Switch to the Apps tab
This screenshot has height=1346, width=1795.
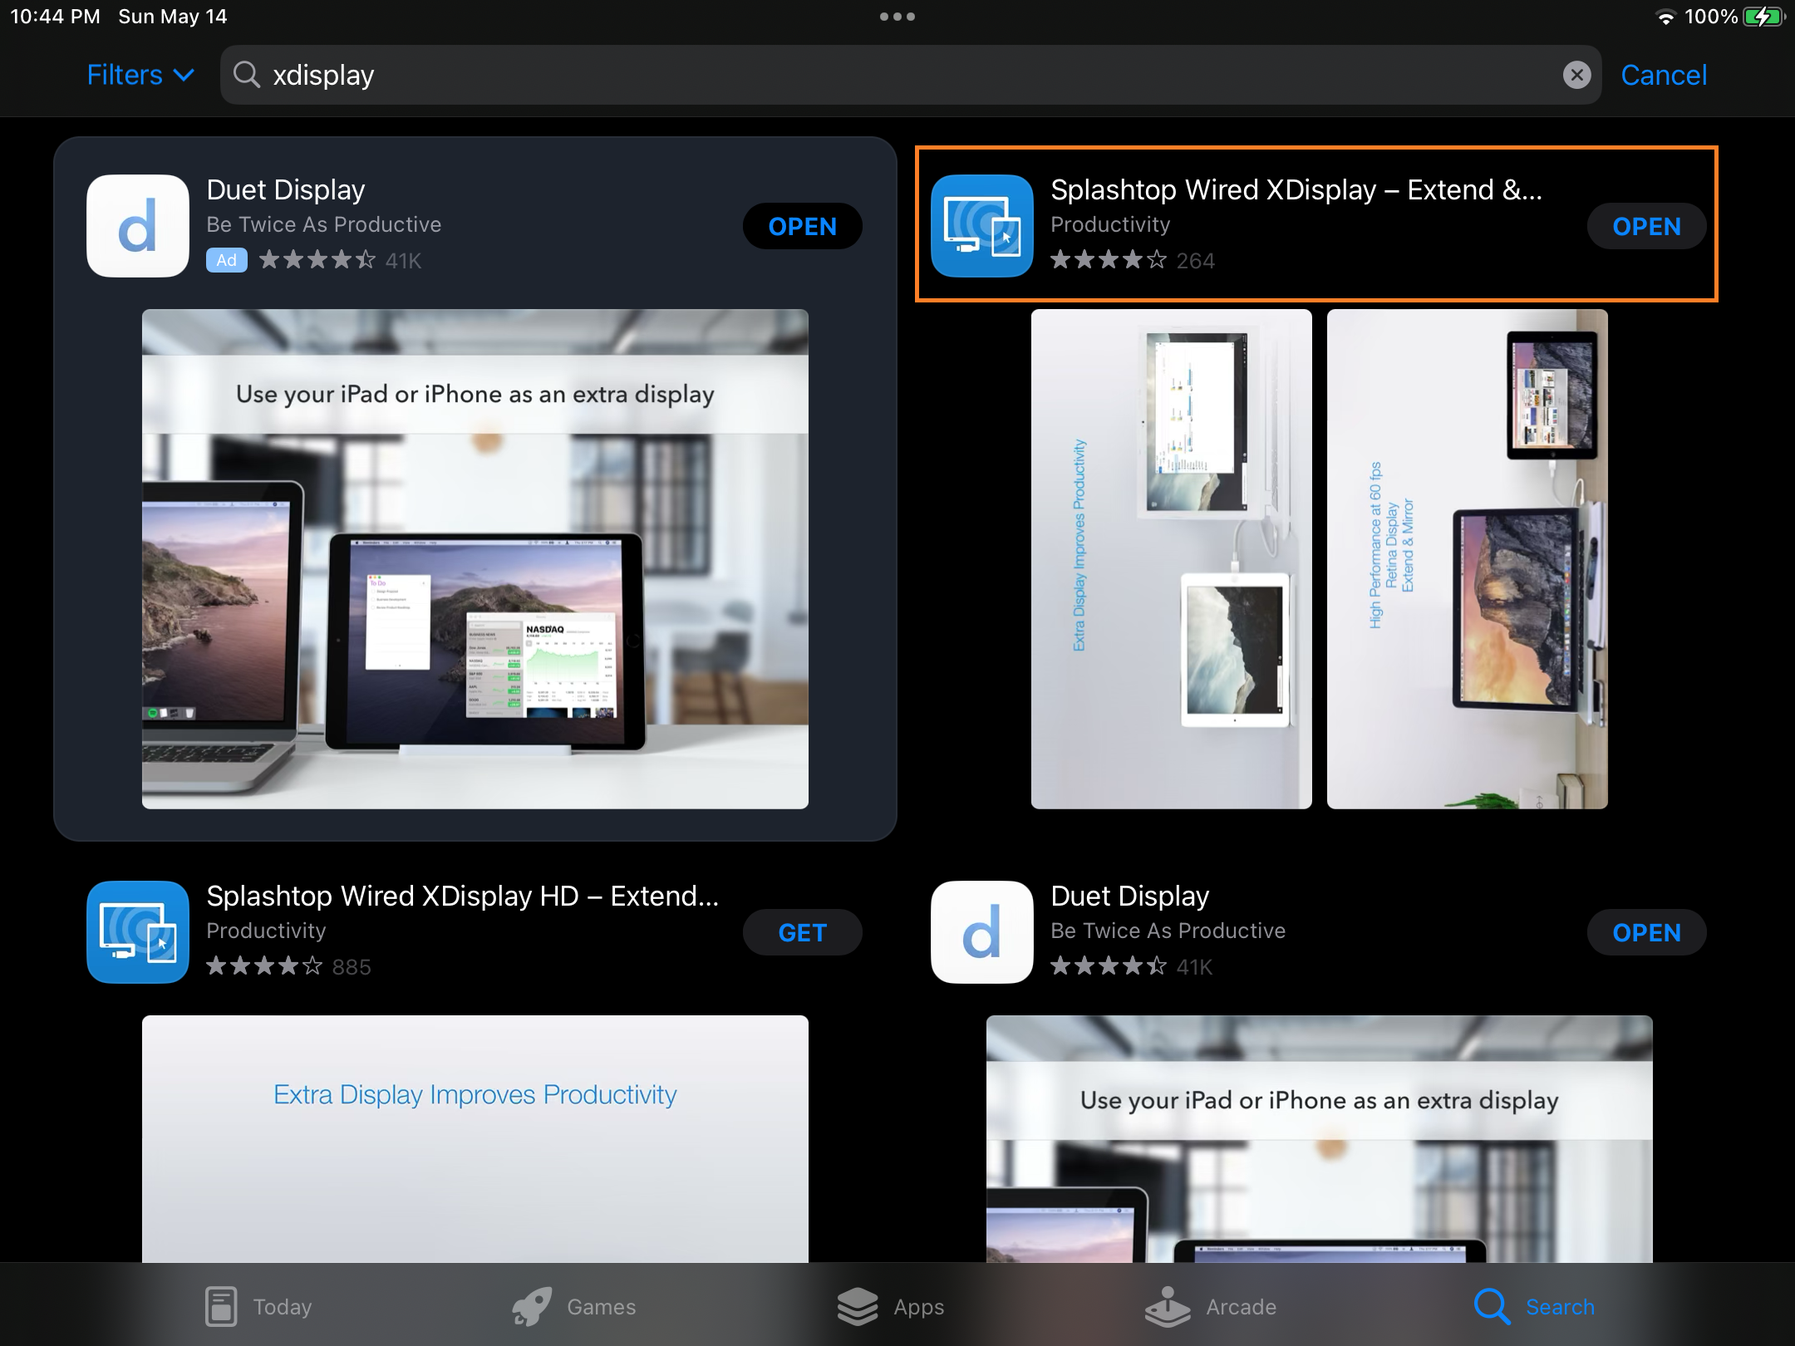(891, 1306)
